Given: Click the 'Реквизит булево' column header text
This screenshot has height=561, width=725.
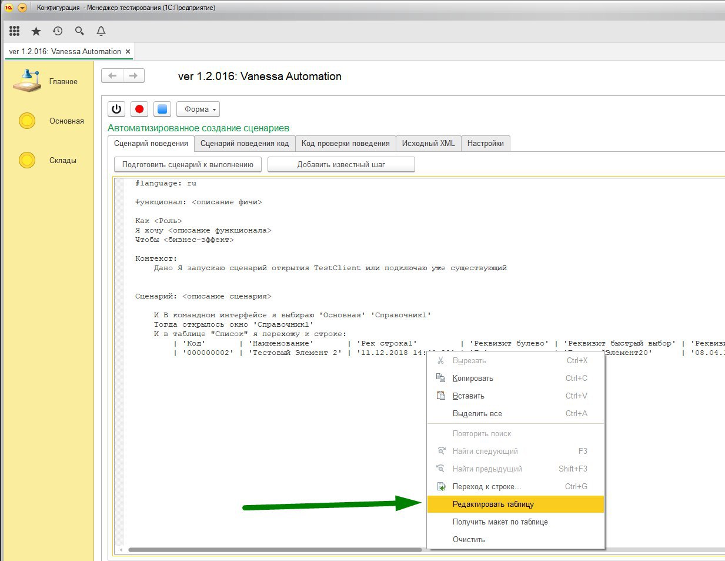Looking at the screenshot, I should (509, 344).
